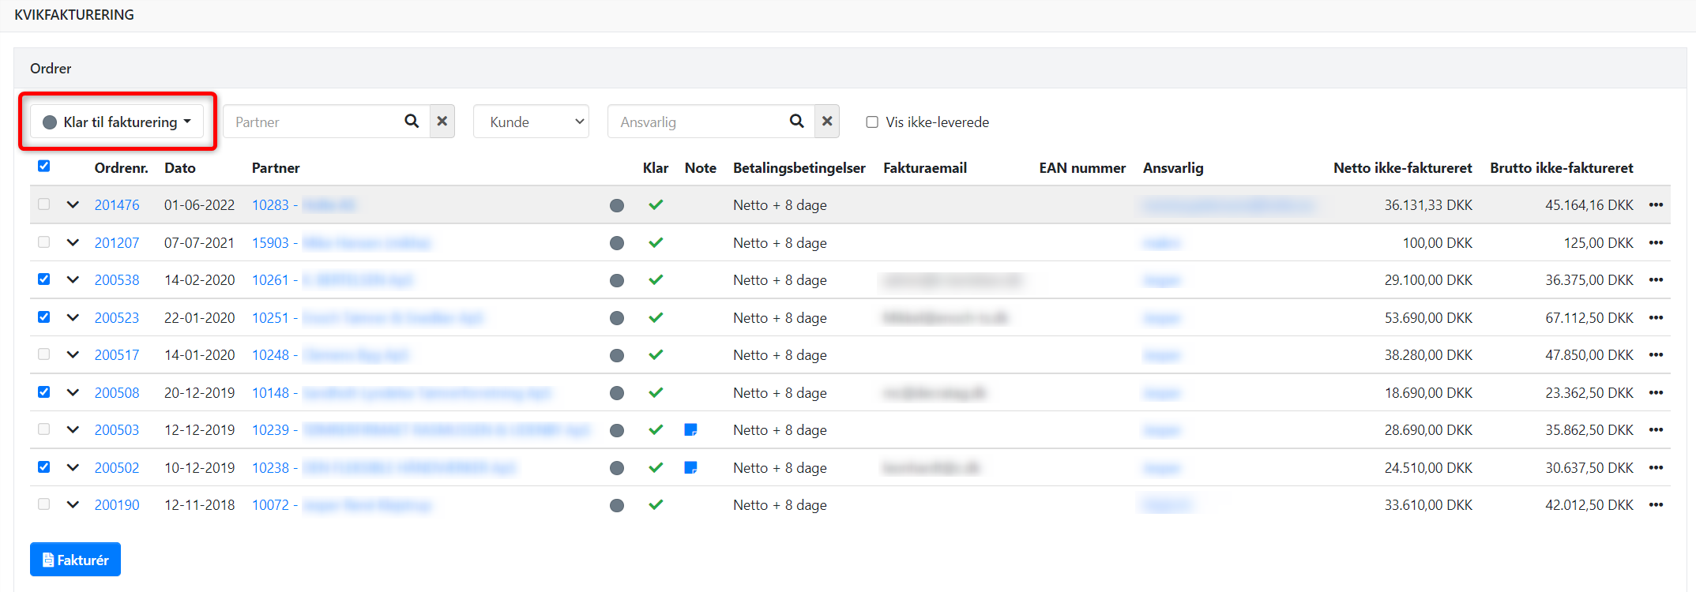Open the blue note icon for order 200503

click(690, 430)
